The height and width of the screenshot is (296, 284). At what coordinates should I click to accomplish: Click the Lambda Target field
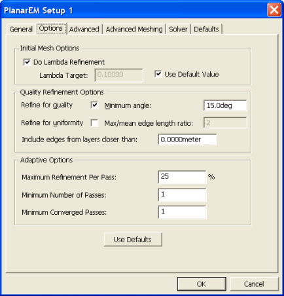pos(119,75)
